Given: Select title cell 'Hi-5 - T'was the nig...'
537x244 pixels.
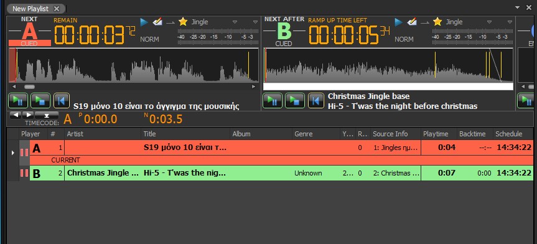Looking at the screenshot, I should 185,173.
